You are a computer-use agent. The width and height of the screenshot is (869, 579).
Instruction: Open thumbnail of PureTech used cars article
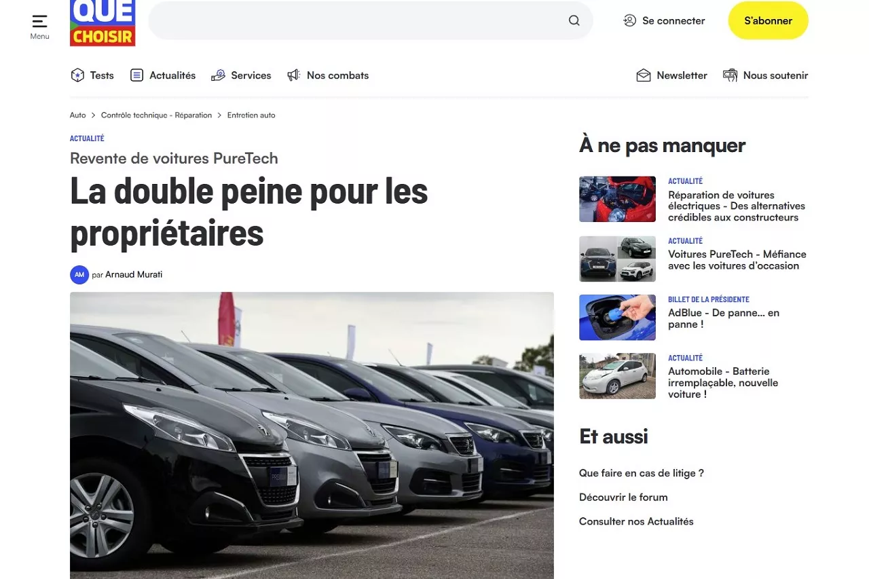click(617, 259)
